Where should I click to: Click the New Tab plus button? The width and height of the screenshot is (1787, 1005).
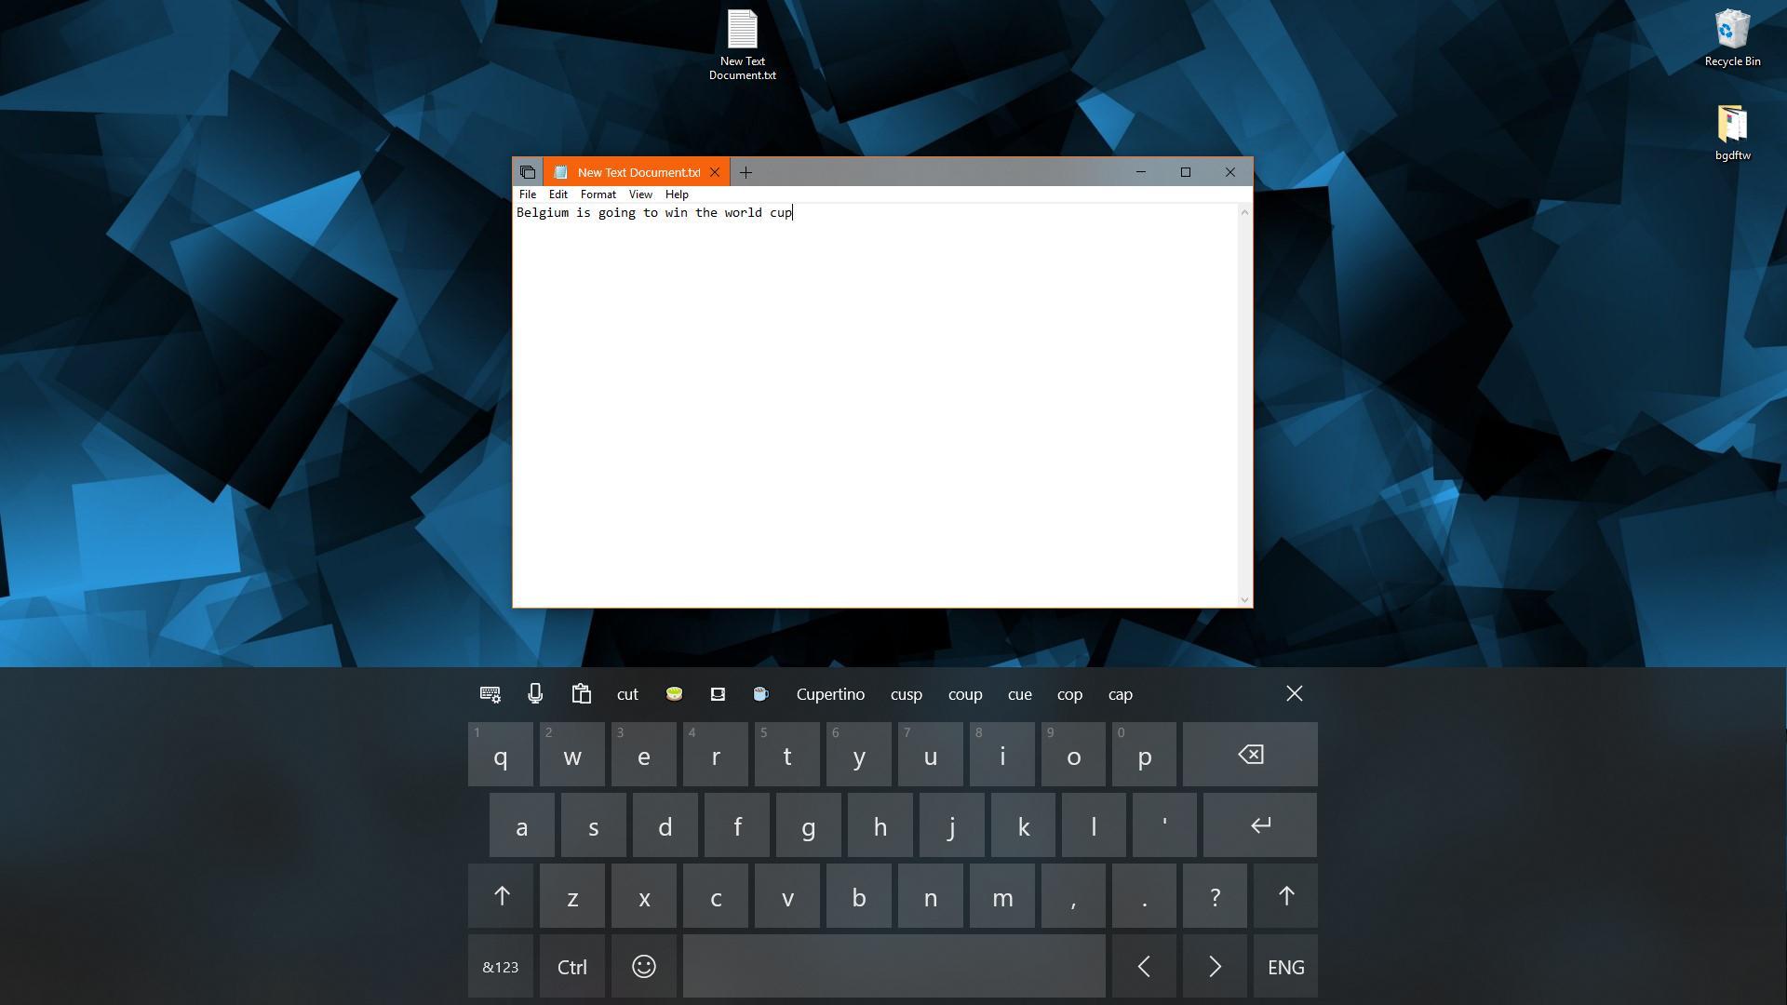pyautogui.click(x=746, y=170)
